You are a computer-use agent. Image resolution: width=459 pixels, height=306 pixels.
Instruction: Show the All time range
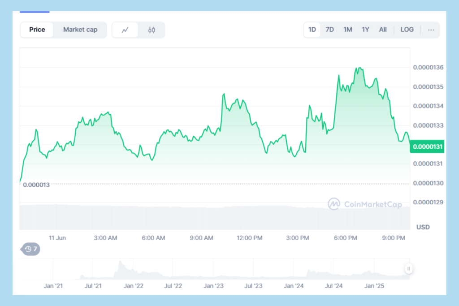[383, 30]
